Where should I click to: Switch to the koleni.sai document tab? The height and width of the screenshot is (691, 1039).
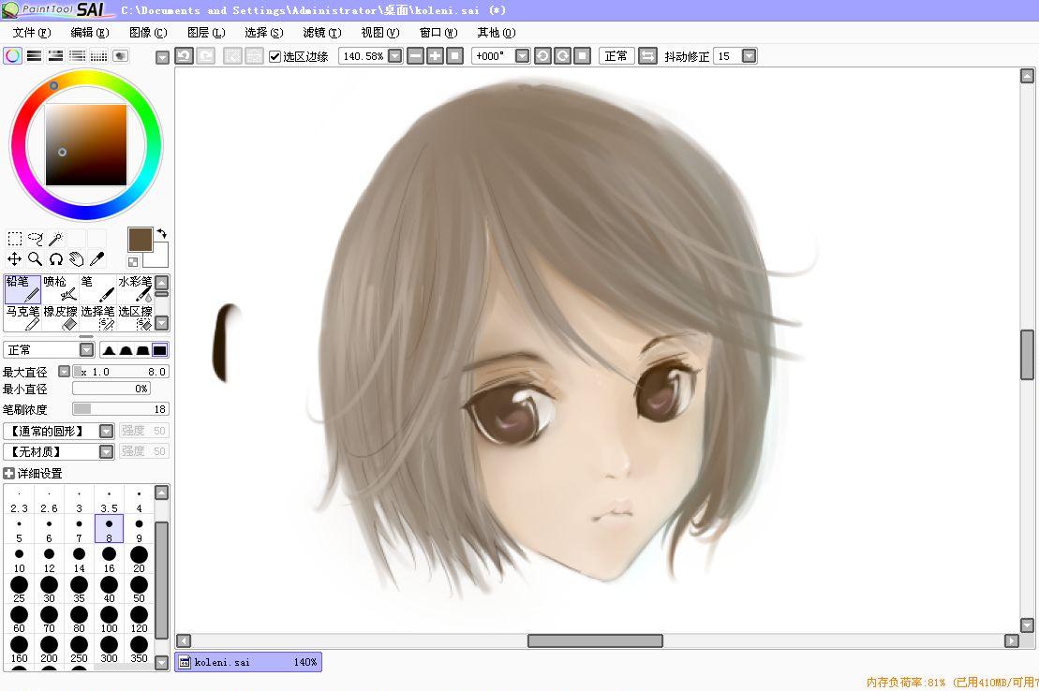pos(248,662)
